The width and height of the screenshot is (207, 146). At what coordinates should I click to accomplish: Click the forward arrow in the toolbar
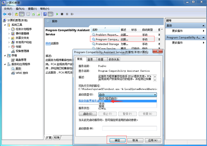click(x=9, y=14)
